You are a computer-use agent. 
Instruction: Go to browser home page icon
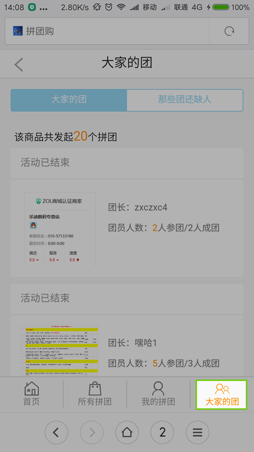(x=127, y=432)
